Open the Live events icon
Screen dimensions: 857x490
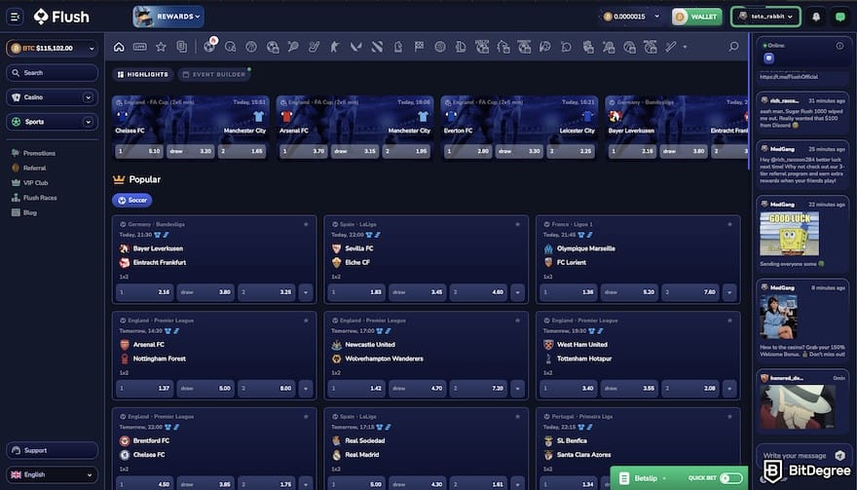[140, 47]
